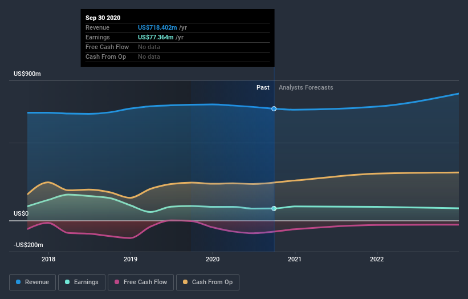This screenshot has width=468, height=299.
Task: Click the Past section label
Action: coord(263,87)
